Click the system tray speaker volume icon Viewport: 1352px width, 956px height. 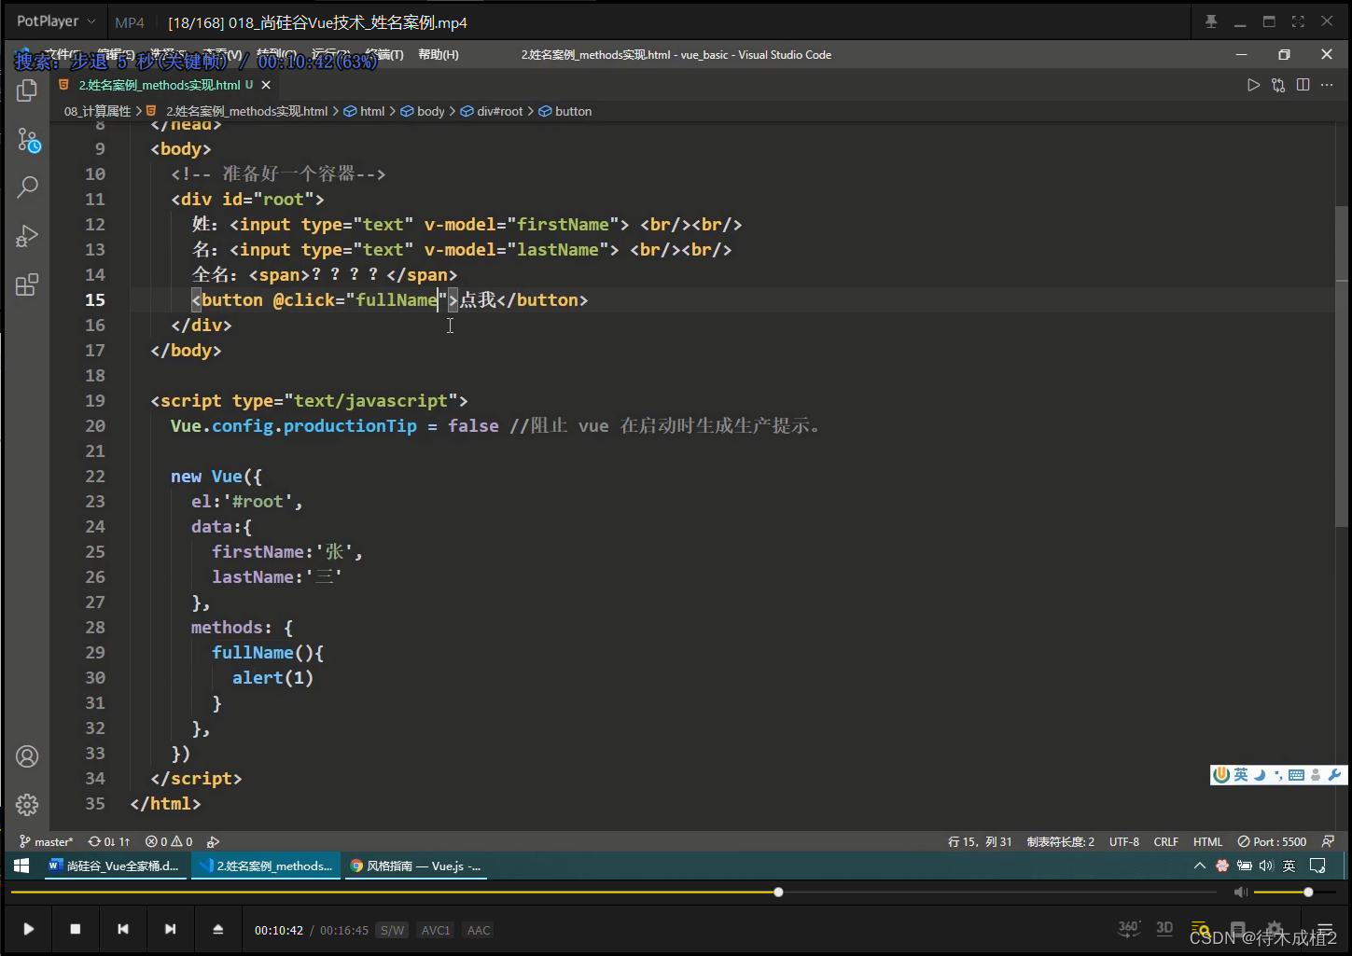pos(1266,866)
